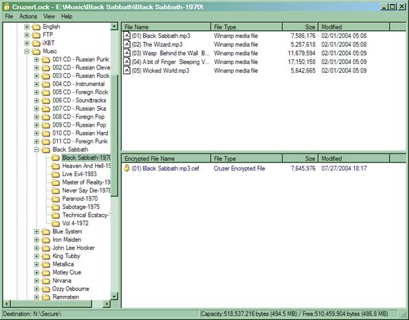Click the lock icon of encrypted Black Sabbath.mp3.cef
409x320 pixels.
(126, 168)
